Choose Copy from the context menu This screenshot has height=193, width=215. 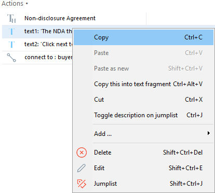(143, 37)
